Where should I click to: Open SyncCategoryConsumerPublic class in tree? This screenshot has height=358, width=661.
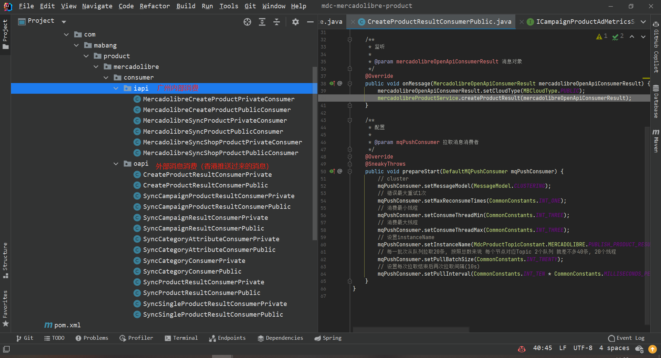click(192, 272)
